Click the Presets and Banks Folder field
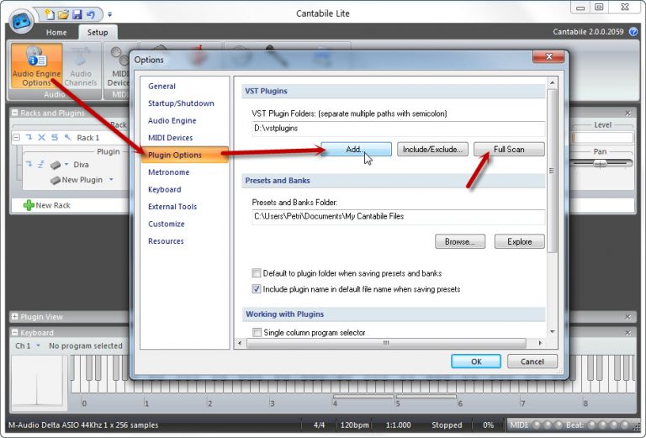This screenshot has width=646, height=438. pyautogui.click(x=398, y=217)
